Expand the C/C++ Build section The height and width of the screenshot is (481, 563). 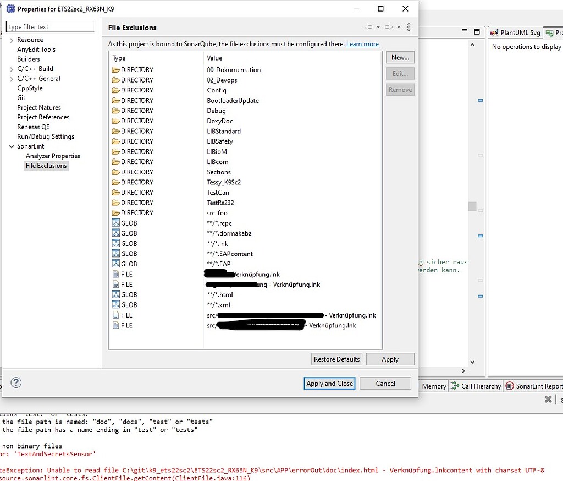coord(11,69)
